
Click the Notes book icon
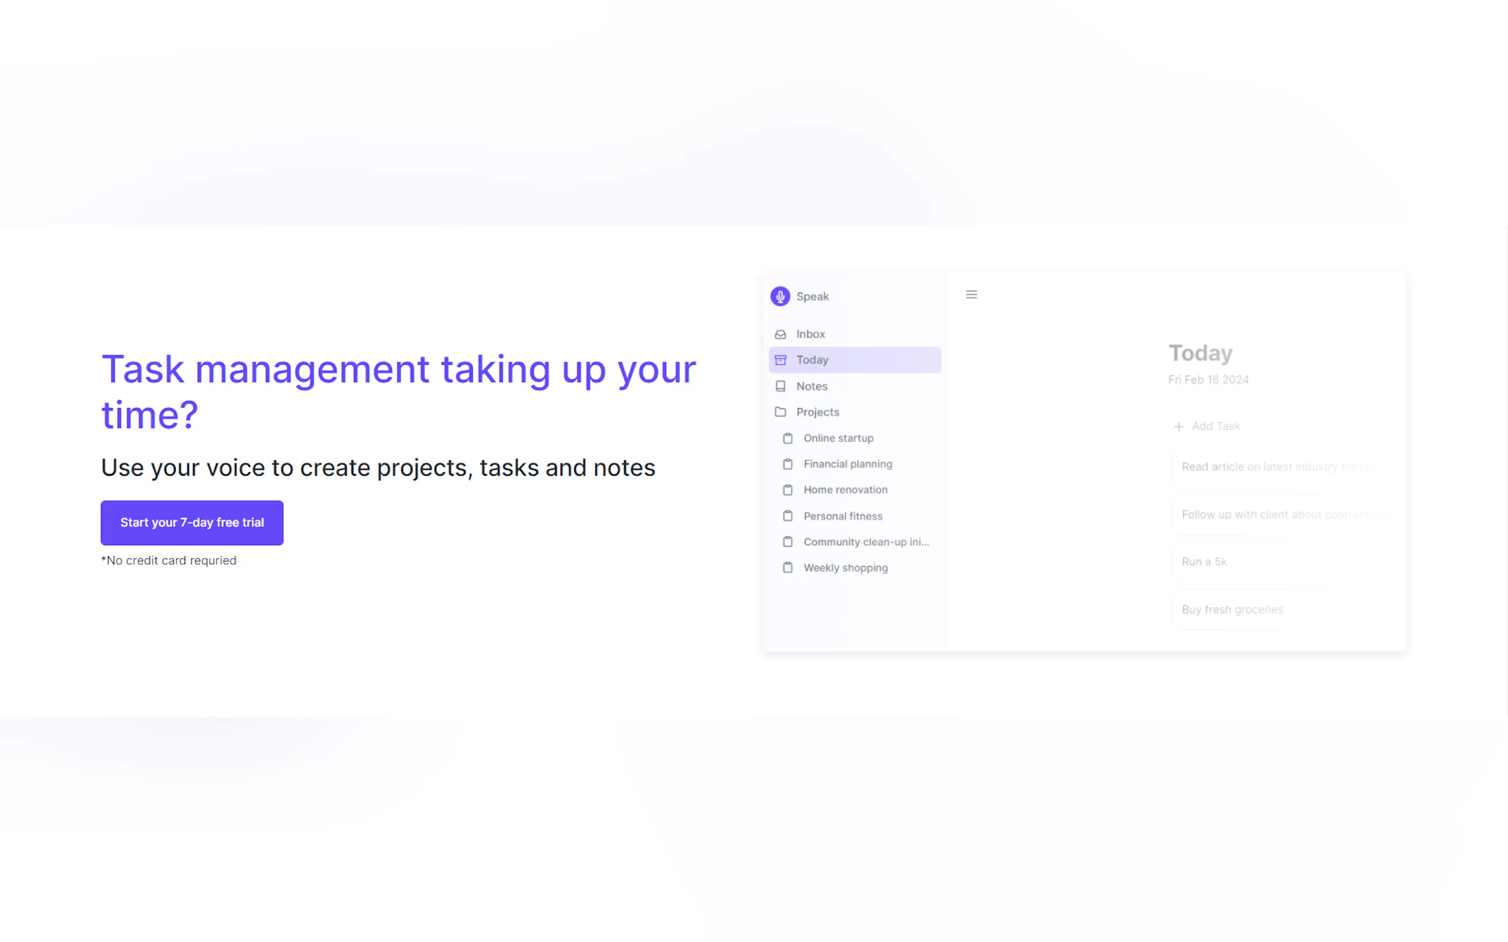780,386
